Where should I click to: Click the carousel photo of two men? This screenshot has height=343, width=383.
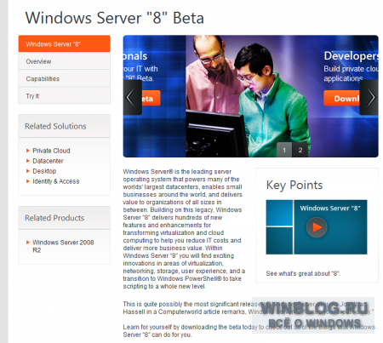click(x=249, y=96)
